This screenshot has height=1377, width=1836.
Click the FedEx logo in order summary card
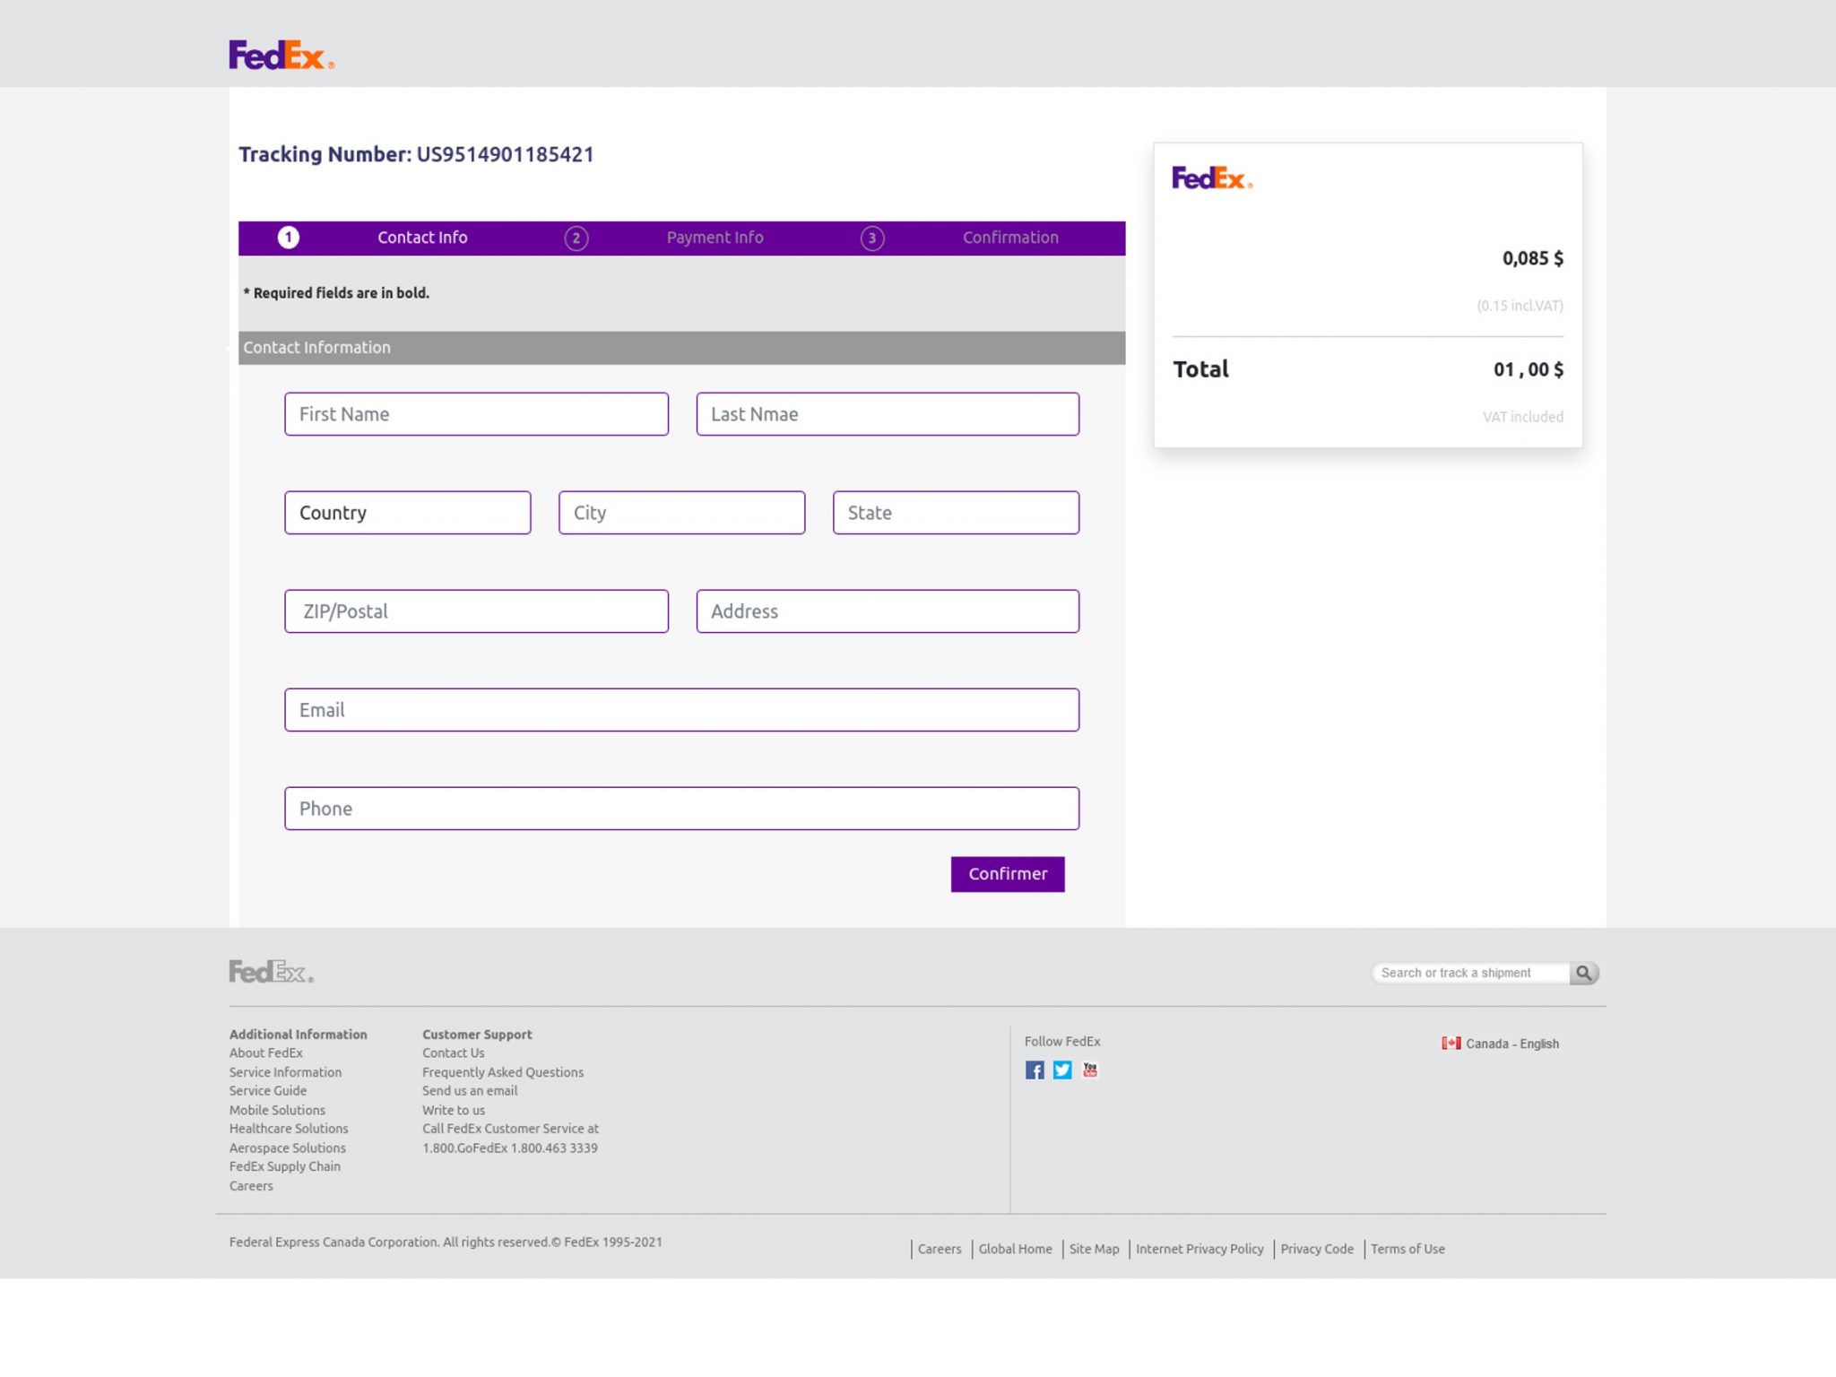[x=1211, y=178]
